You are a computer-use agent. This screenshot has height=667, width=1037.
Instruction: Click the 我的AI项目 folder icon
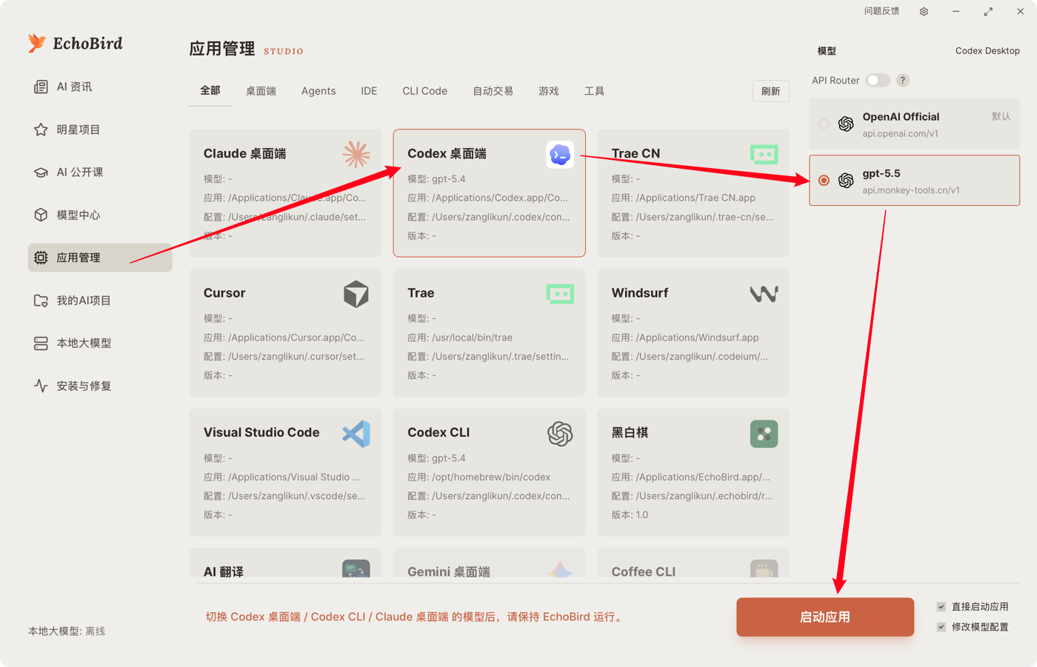[x=41, y=301]
